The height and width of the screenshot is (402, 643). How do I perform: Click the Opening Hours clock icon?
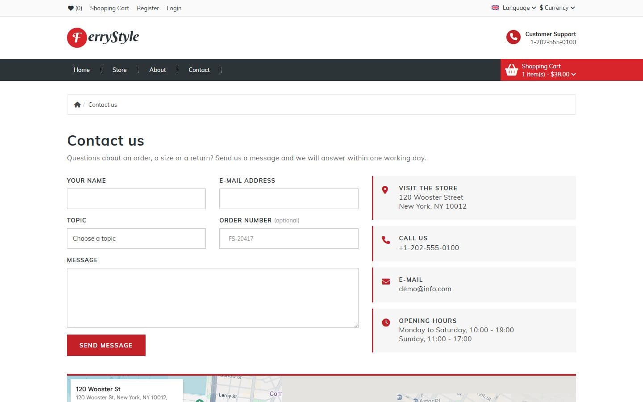coord(386,322)
